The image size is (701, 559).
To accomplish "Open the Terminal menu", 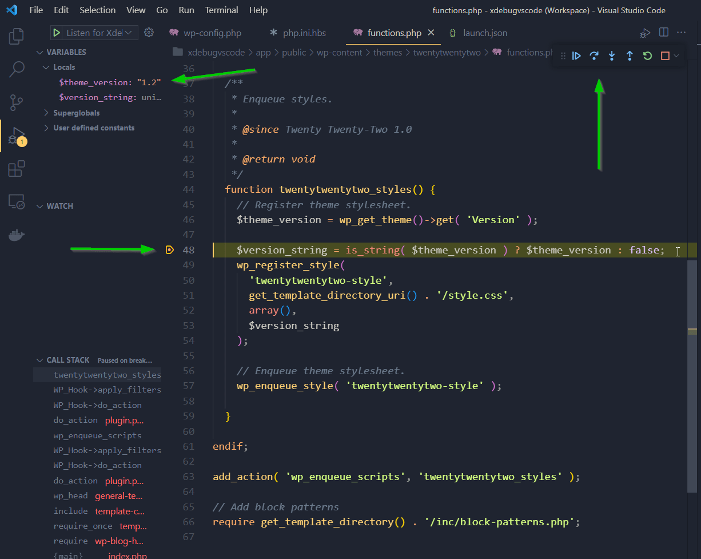I will pos(222,10).
